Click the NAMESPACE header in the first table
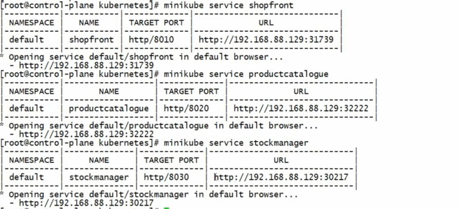This screenshot has width=459, height=209. click(x=31, y=23)
